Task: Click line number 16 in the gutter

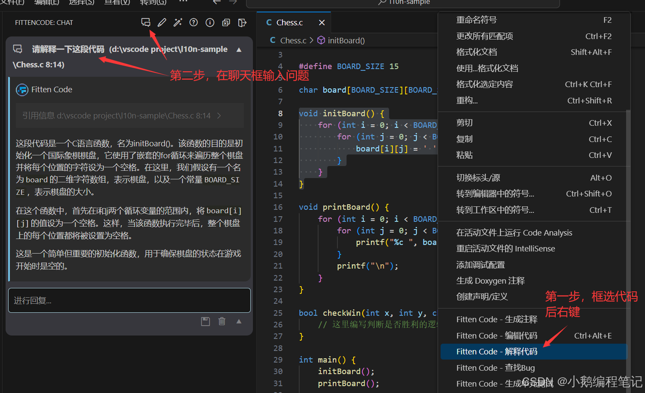Action: 278,207
